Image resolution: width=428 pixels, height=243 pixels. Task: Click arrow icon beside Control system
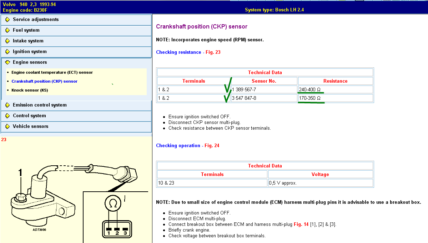click(x=7, y=116)
